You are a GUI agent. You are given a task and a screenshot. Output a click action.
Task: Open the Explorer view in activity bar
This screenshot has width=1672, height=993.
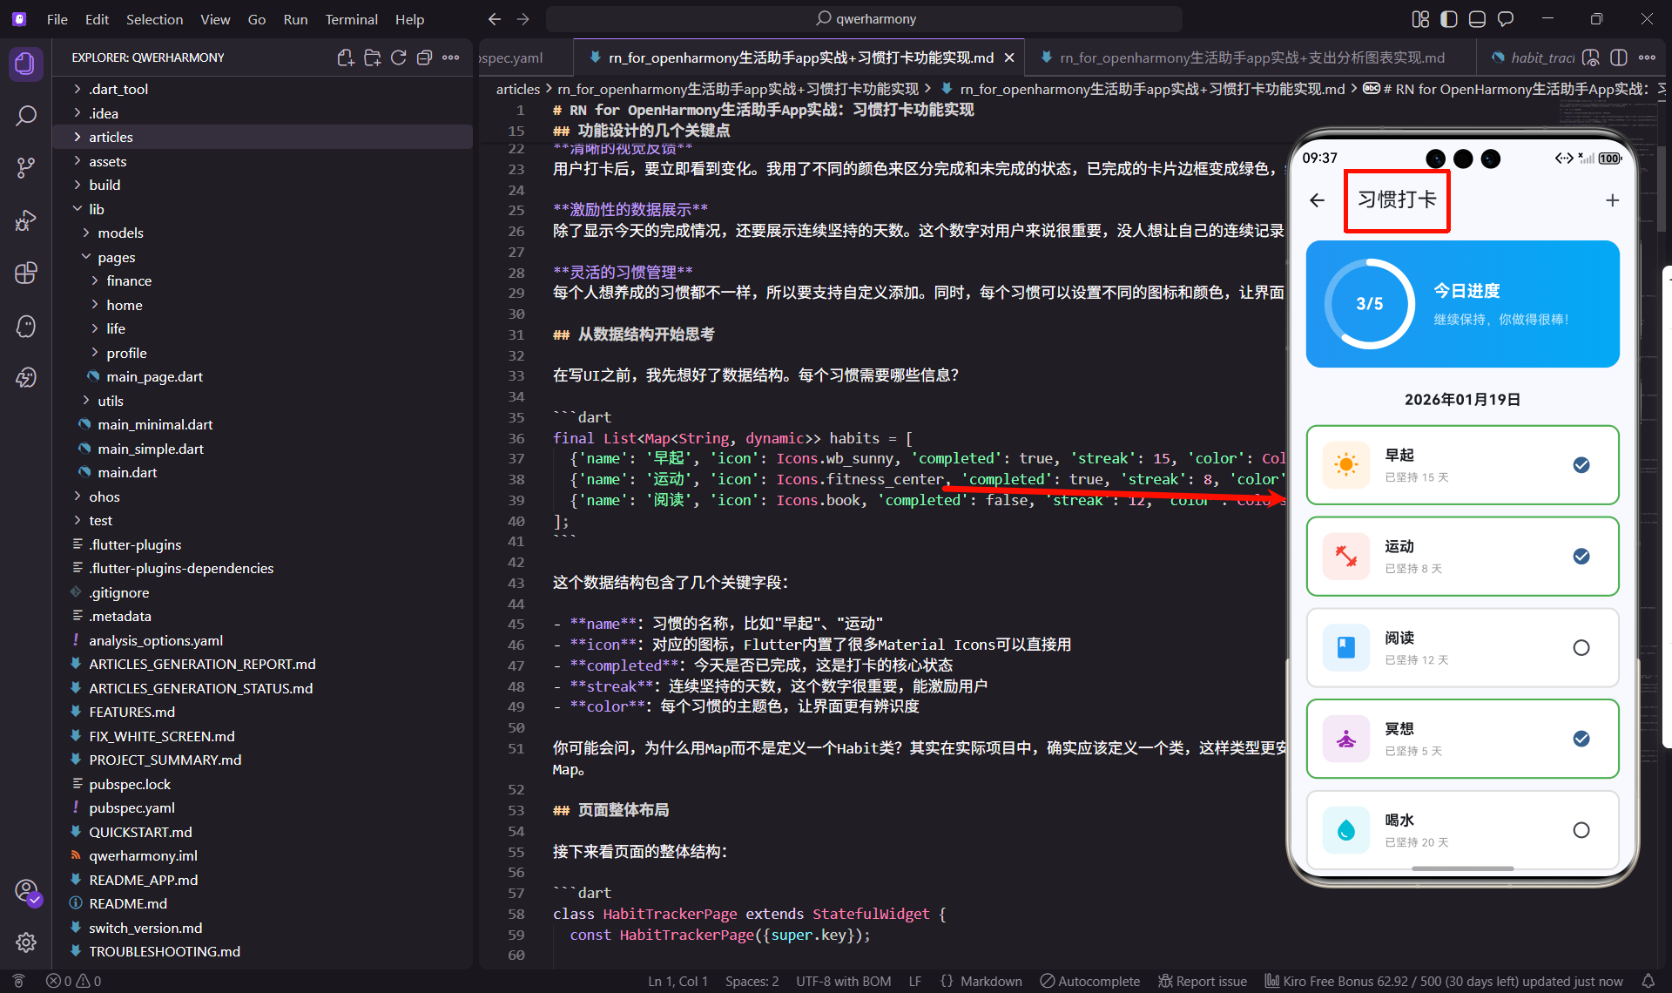26,64
